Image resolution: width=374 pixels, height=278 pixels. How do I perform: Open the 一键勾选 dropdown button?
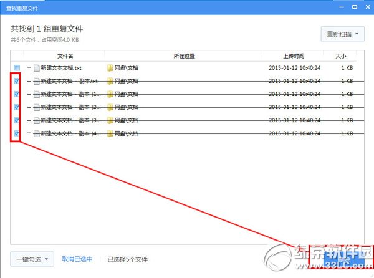(32, 259)
